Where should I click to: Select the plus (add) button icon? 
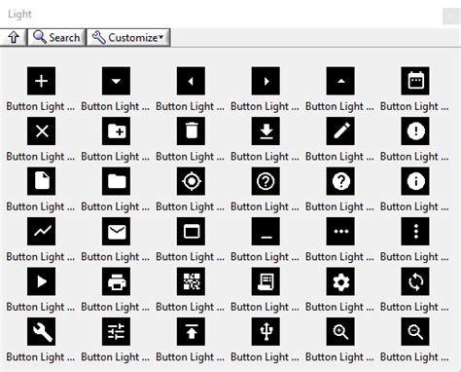click(41, 81)
